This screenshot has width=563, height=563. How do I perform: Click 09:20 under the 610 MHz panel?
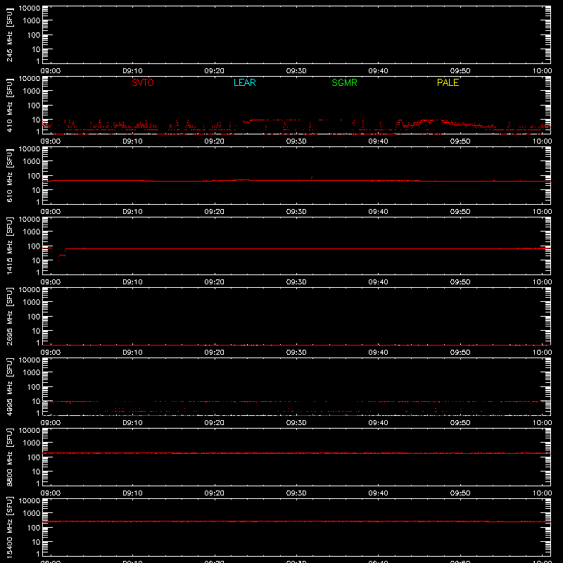(x=215, y=212)
